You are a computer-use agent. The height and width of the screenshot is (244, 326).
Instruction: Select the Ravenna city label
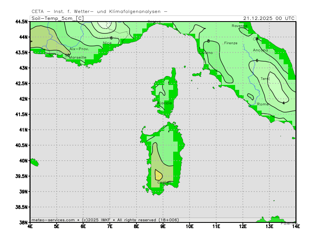(240, 26)
